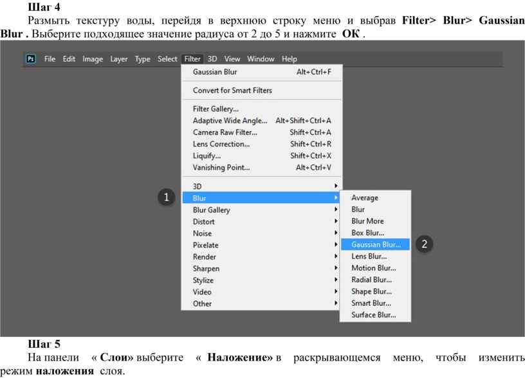The height and width of the screenshot is (378, 525).
Task: Choose Average in Blur submenu
Action: [375, 198]
